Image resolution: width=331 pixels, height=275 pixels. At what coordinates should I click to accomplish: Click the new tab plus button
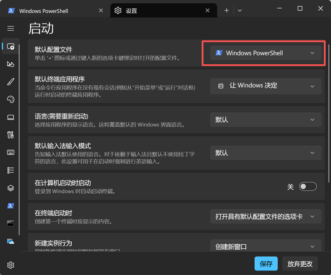(227, 11)
